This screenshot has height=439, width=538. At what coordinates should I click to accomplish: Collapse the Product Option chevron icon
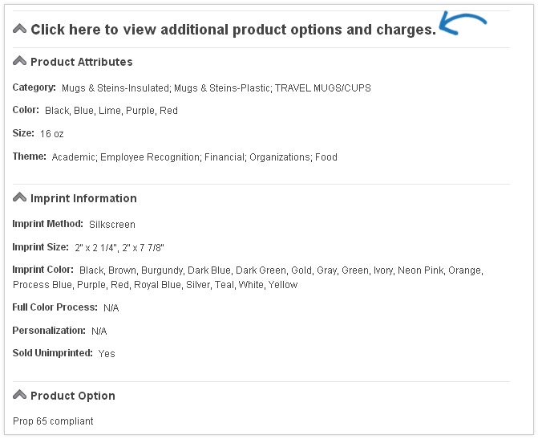pos(19,395)
